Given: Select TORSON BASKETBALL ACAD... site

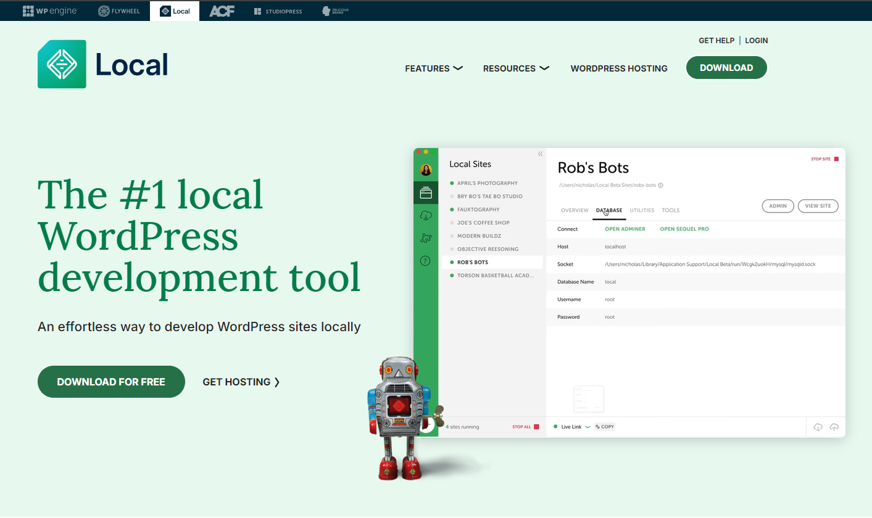Looking at the screenshot, I should pyautogui.click(x=492, y=276).
